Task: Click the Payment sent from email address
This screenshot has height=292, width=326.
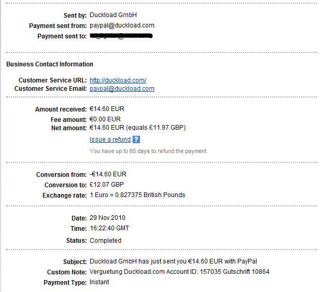Action: [x=122, y=25]
